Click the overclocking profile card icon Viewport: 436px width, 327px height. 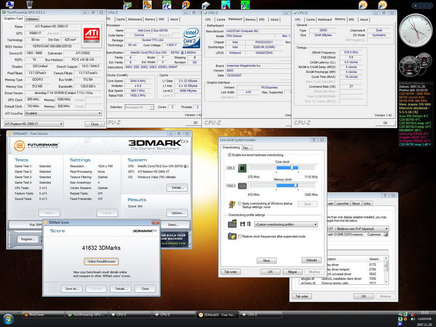(232, 224)
